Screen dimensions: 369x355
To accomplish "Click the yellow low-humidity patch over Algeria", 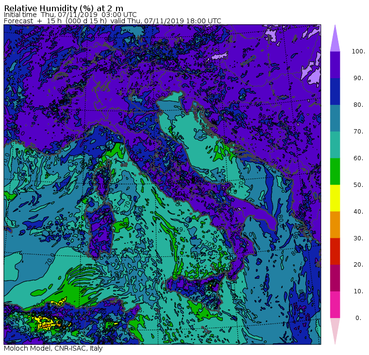I will (46, 323).
